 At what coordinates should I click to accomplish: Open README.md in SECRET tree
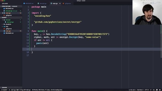[x=11, y=33]
